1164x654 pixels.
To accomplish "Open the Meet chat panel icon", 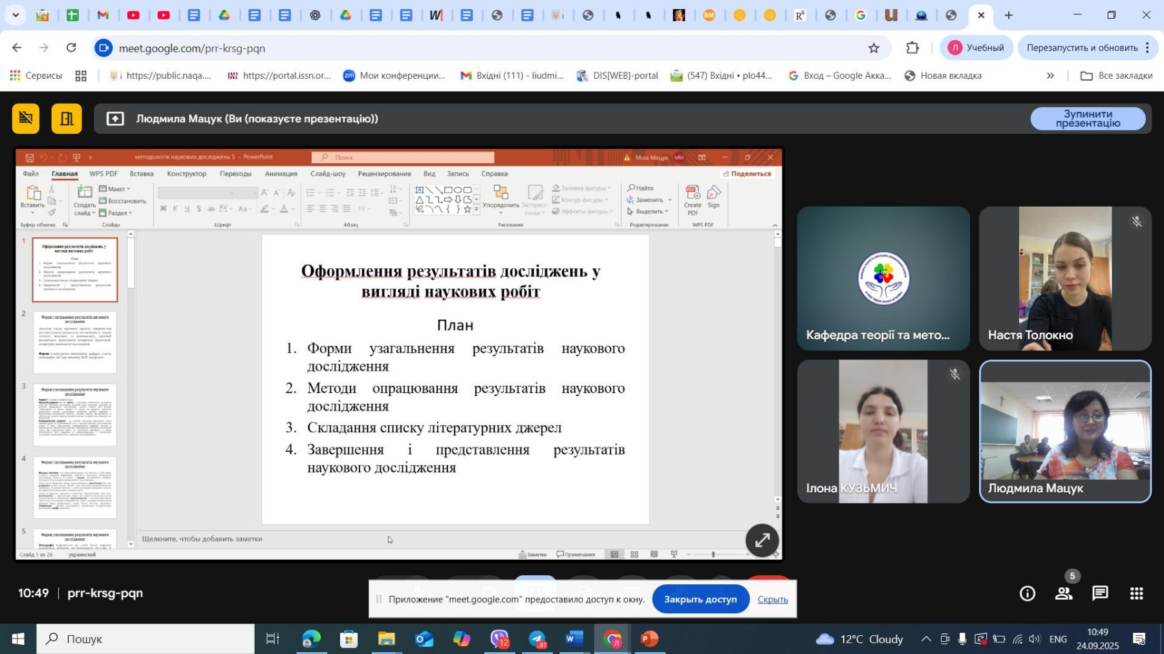I will (x=1100, y=593).
